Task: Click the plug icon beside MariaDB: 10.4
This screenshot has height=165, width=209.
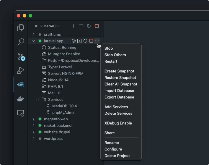Action: [48, 106]
